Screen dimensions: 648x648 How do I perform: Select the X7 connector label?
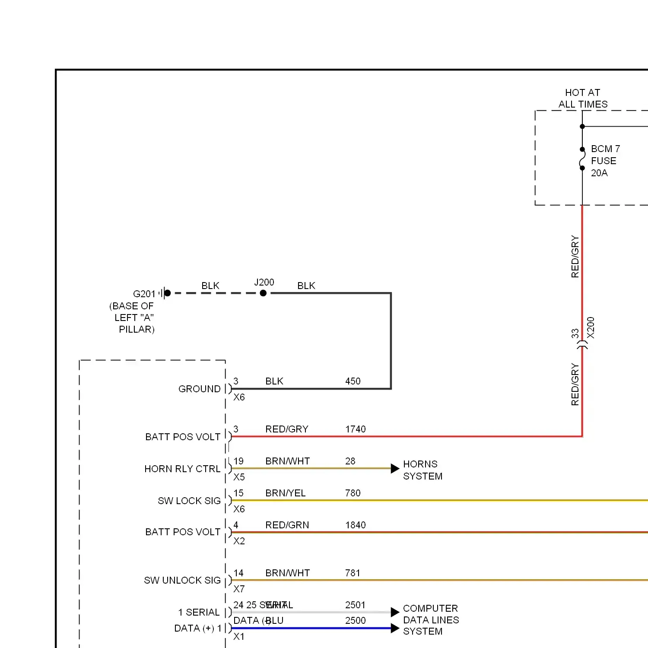[239, 589]
